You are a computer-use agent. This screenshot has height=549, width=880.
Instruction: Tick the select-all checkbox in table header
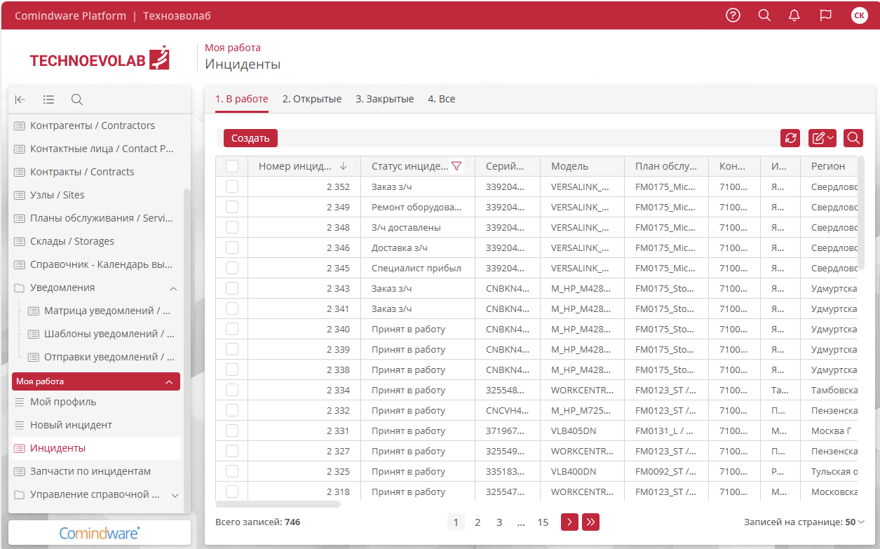232,166
